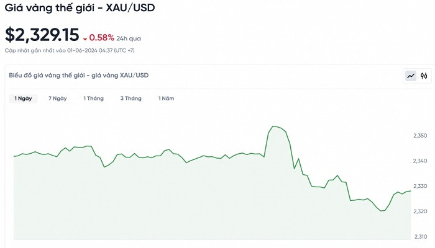Click the 2,330 y-axis label
This screenshot has height=248, width=435.
(421, 186)
